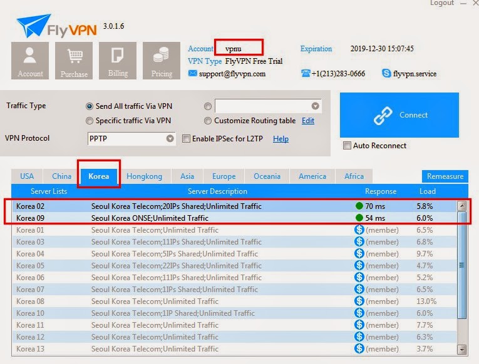Click the green status dot for Korea 09
Screen dimensions: 479x364
359,218
